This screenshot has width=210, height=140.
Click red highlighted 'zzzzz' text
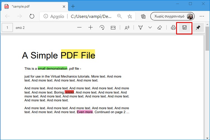pyautogui.click(x=69, y=92)
